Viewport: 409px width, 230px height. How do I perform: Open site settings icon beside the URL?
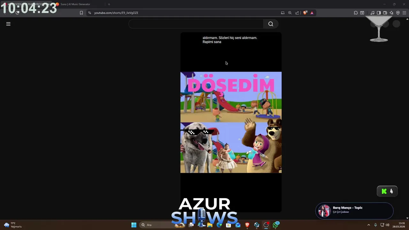89,13
